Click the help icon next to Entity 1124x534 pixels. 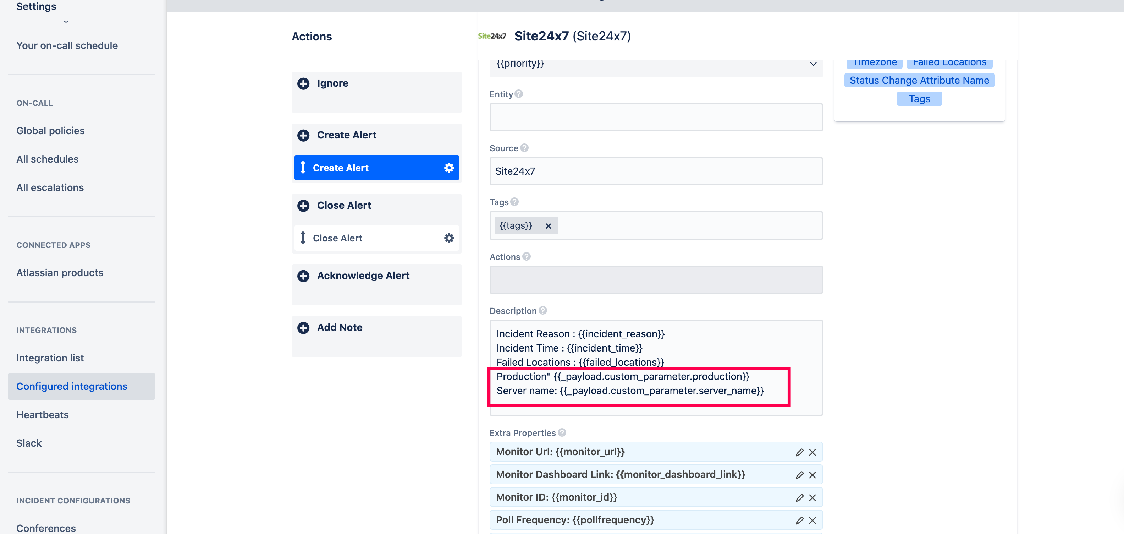click(x=518, y=94)
